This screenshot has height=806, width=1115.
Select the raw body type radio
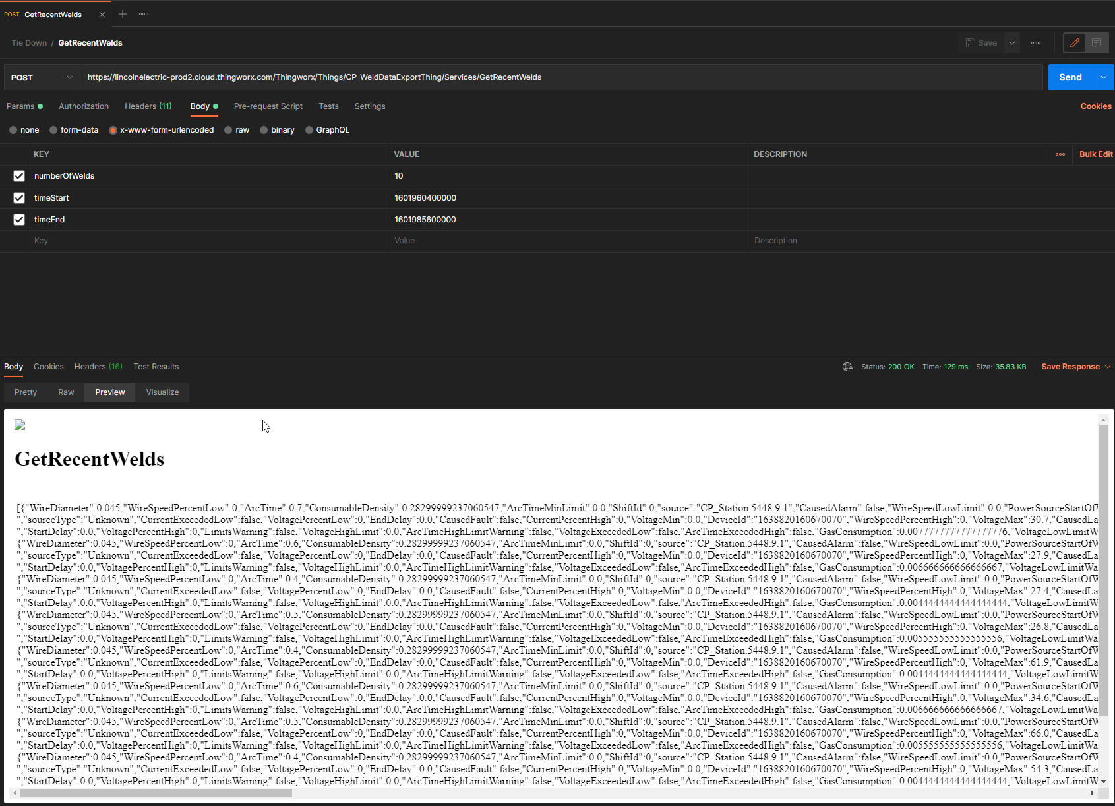[x=228, y=130]
